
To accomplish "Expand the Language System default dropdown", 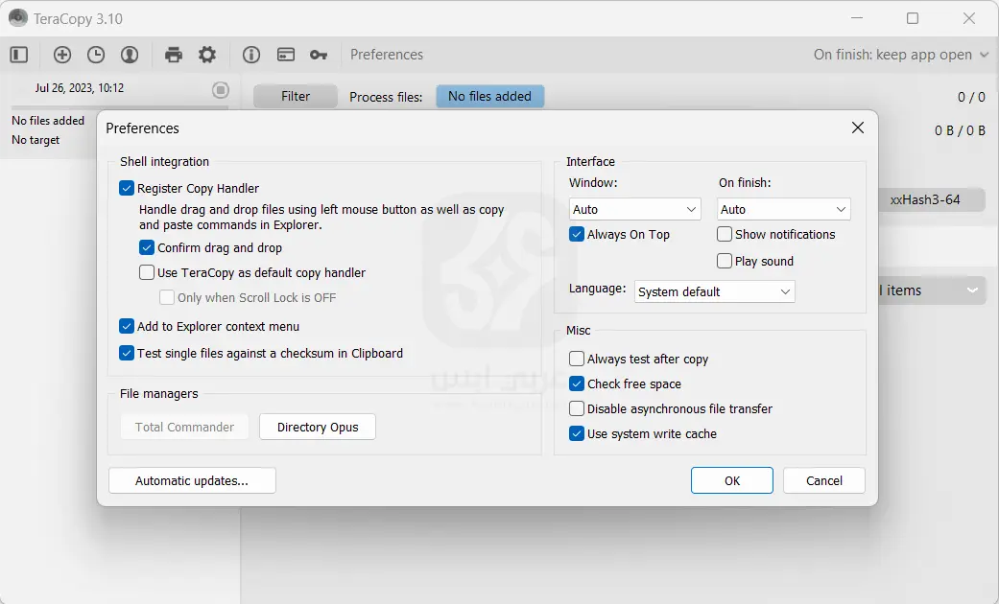I will tap(714, 291).
